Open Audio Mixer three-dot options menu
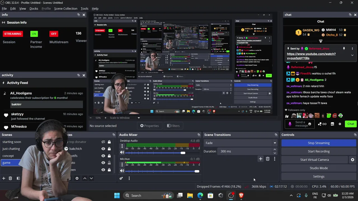The height and width of the screenshot is (201, 358). point(129,178)
